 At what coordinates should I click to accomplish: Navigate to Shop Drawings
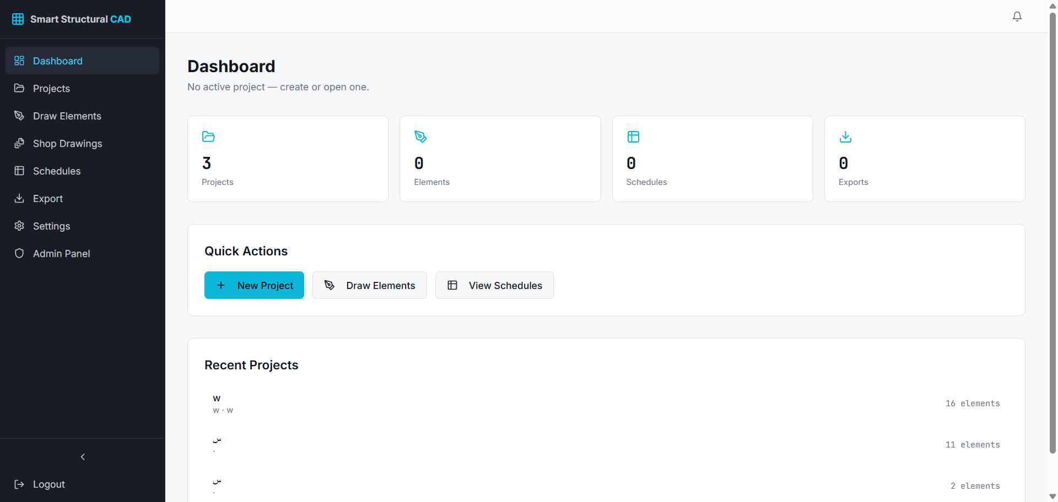tap(82, 143)
